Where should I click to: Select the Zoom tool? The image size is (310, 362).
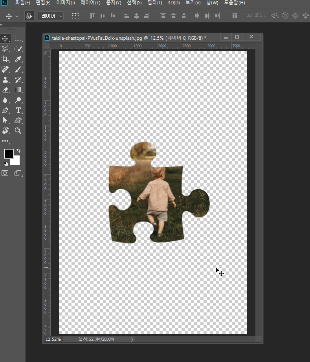(18, 131)
